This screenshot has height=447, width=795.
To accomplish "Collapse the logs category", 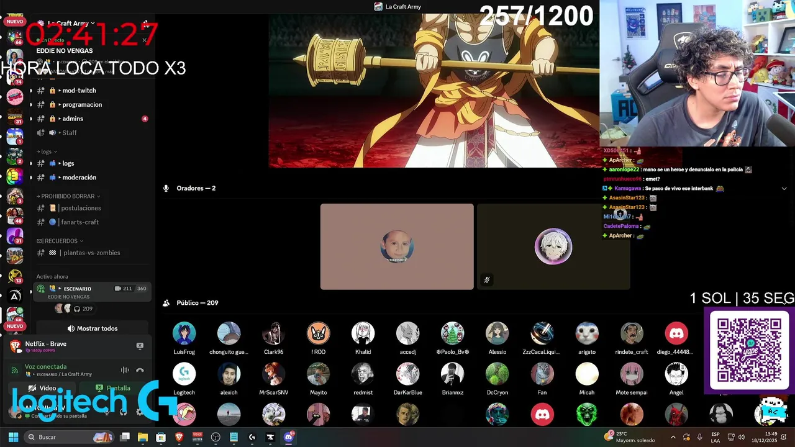I will click(47, 151).
